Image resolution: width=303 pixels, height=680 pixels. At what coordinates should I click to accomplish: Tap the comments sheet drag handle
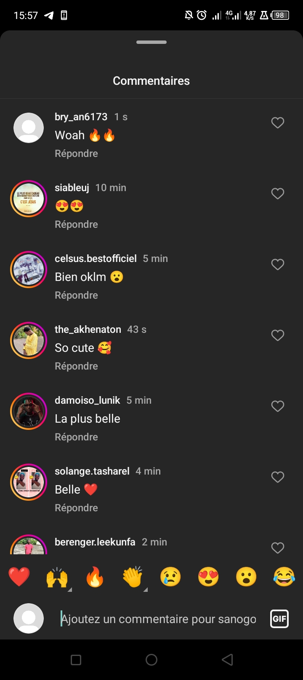151,42
